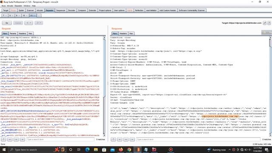Focus the response search term field
This screenshot has height=153, width=272.
tap(198, 139)
